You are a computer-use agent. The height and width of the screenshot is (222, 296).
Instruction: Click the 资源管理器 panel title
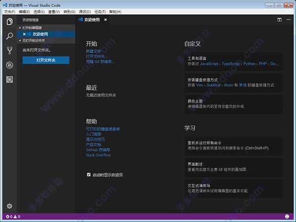[x=31, y=20]
